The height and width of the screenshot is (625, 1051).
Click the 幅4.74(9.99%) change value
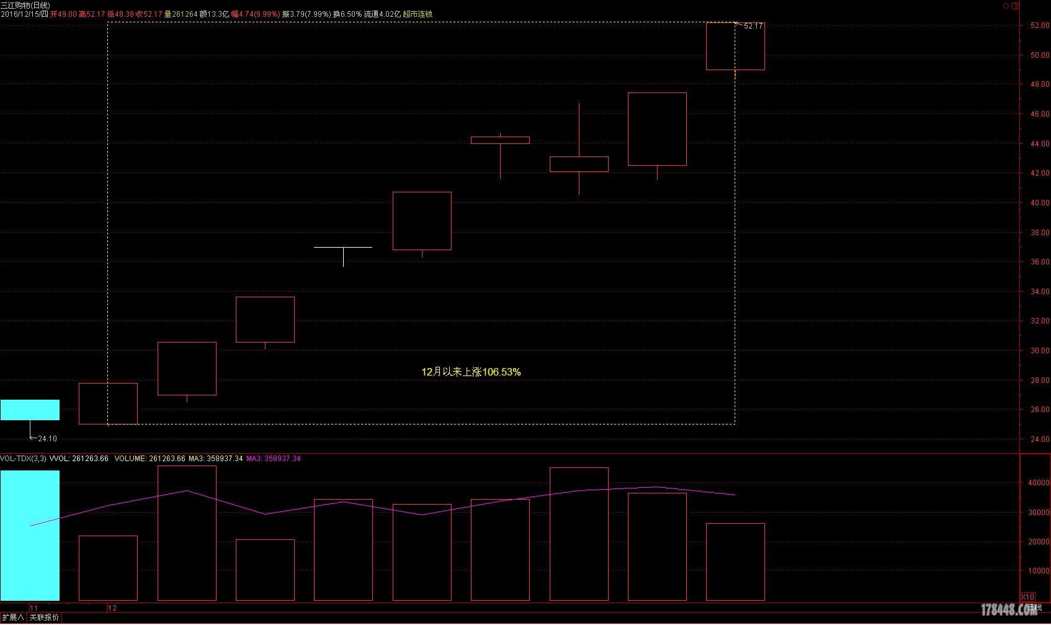256,14
